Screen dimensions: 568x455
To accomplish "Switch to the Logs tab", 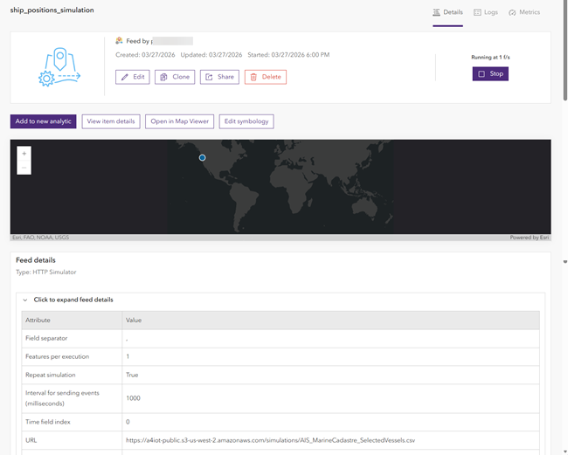I will point(486,12).
